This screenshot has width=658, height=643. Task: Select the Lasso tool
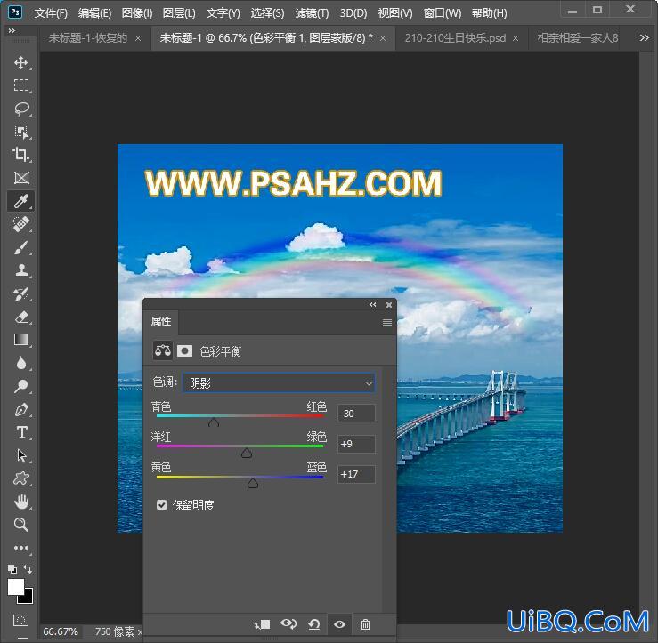(21, 109)
